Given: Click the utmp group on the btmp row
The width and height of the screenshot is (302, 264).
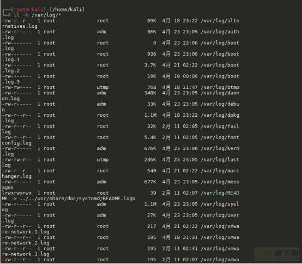Looking at the screenshot, I should [102, 87].
